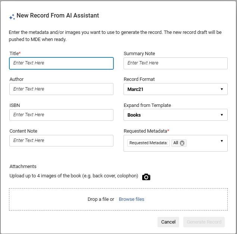Select the Content Note text box
Image resolution: width=237 pixels, height=234 pixels.
coord(61,141)
